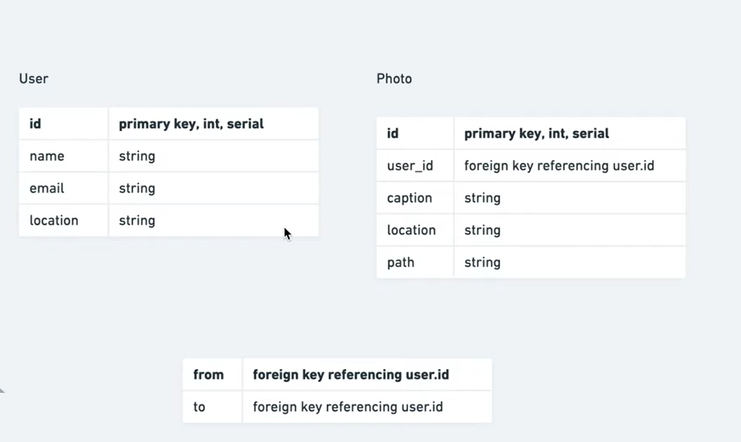Select the email field cell
Screen dimensions: 741x442
(64, 188)
